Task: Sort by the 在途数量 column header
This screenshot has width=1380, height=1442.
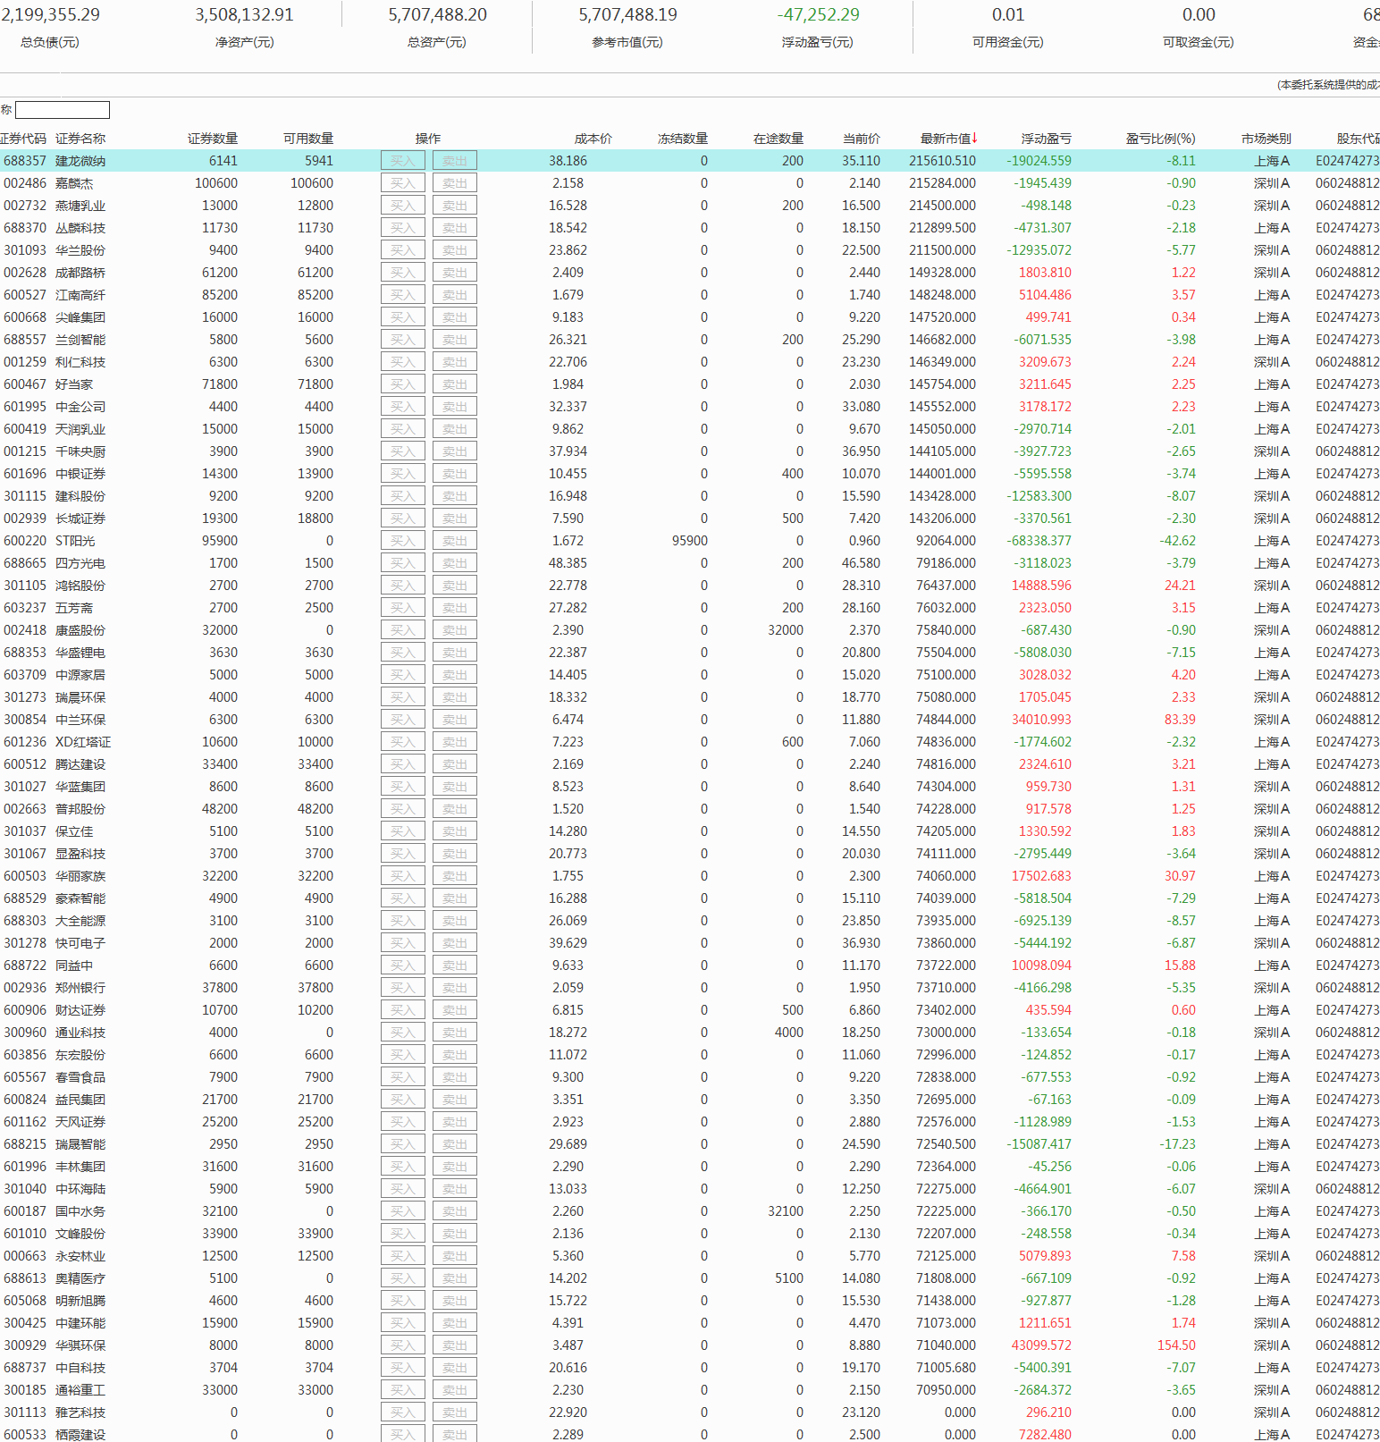Action: (x=778, y=139)
